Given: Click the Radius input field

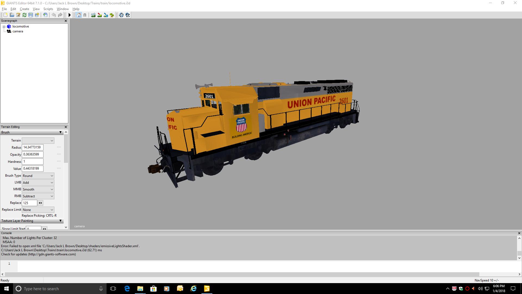Looking at the screenshot, I should (x=33, y=147).
